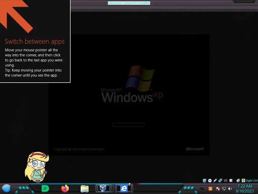Click the Star Butterfly desktop character
258x194 pixels.
(x=37, y=167)
